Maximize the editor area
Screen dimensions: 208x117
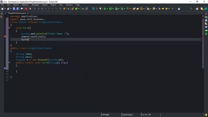(202, 13)
